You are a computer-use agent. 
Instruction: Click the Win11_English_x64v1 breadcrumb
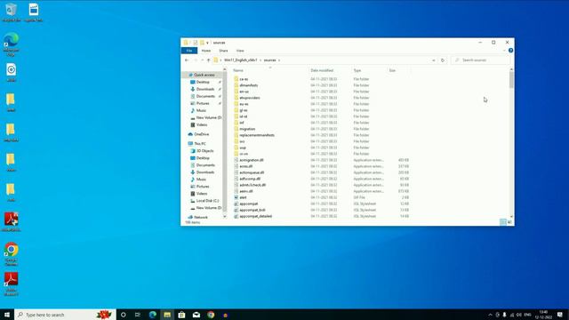point(241,60)
